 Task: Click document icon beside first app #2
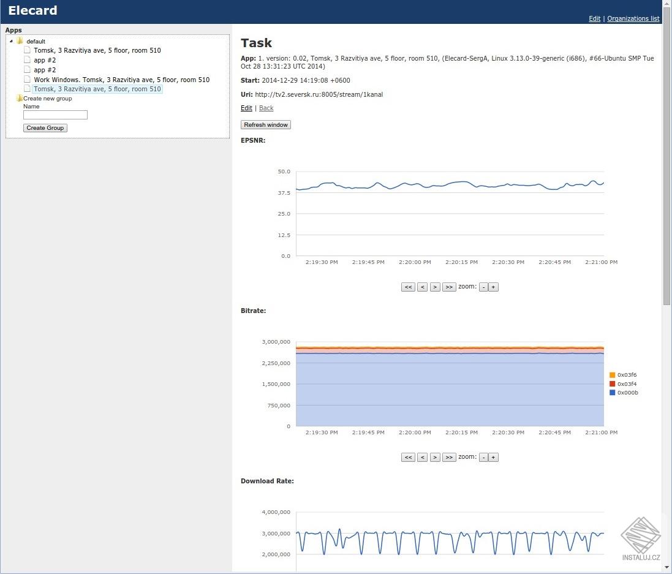tap(28, 60)
